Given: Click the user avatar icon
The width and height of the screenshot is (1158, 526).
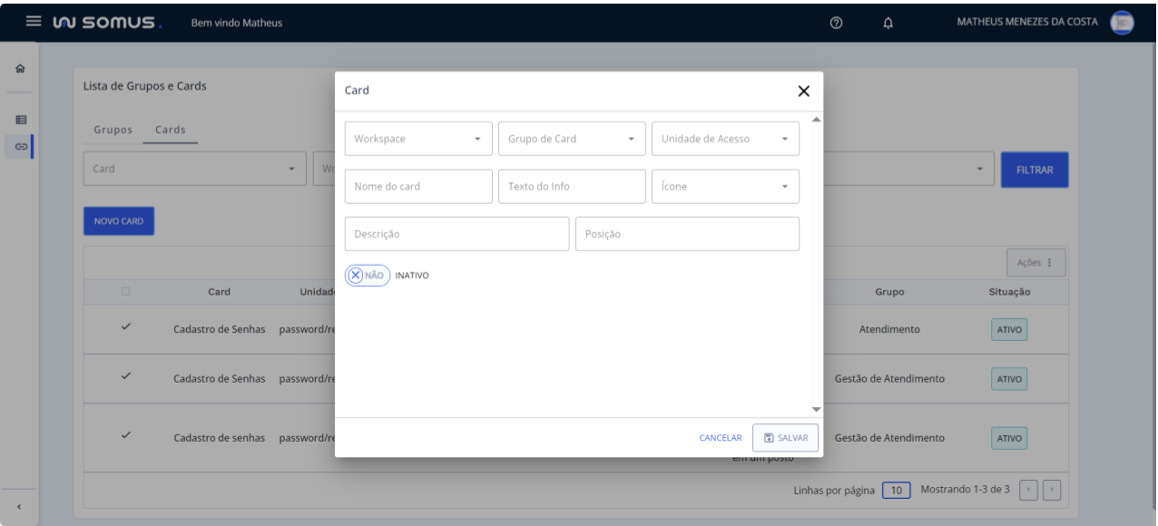Looking at the screenshot, I should [x=1122, y=22].
